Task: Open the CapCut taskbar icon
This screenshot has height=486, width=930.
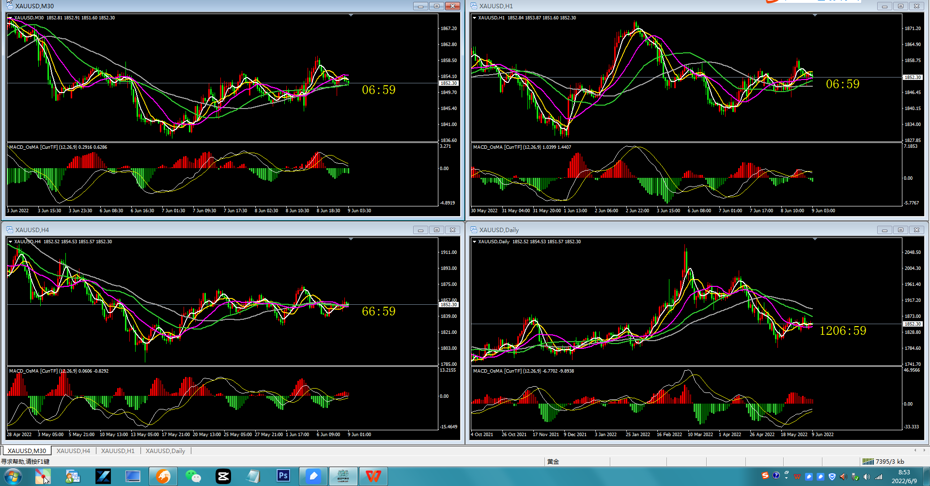Action: click(223, 476)
